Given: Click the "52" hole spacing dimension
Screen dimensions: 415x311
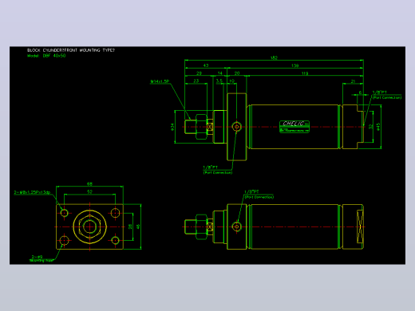Looking at the screenshot, I should click(x=89, y=191).
